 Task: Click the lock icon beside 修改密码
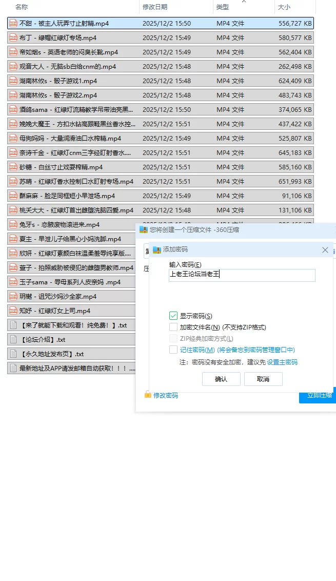point(148,394)
